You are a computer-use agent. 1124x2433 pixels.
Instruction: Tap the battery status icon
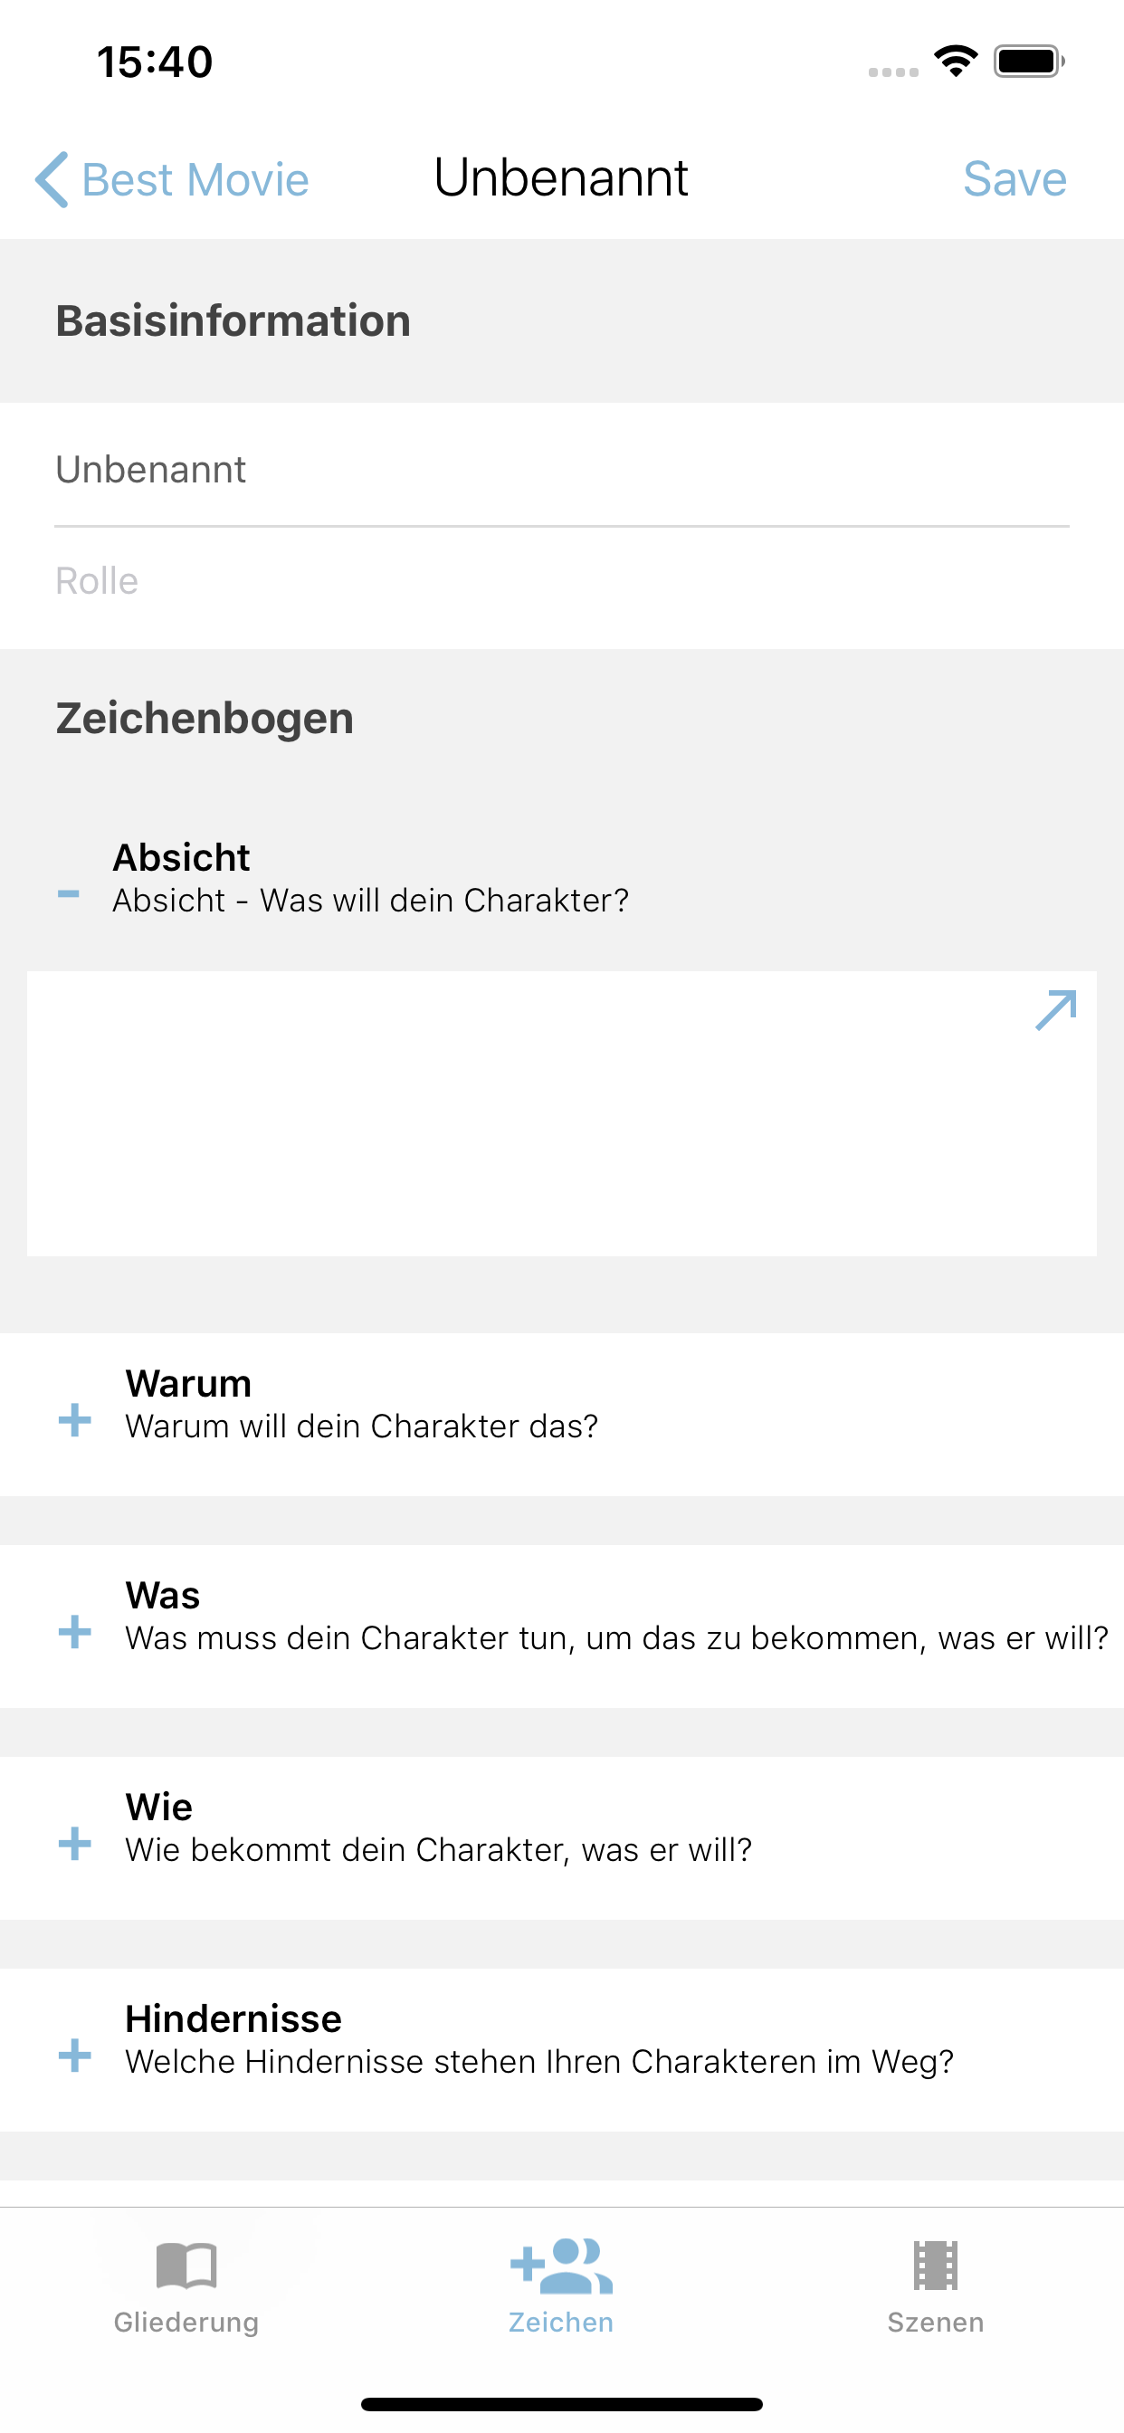[1029, 62]
